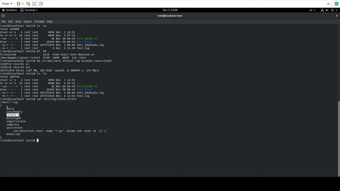Viewport: 340px width, 191px height.
Task: Click the green notes icon at top right
Action: (336, 4)
